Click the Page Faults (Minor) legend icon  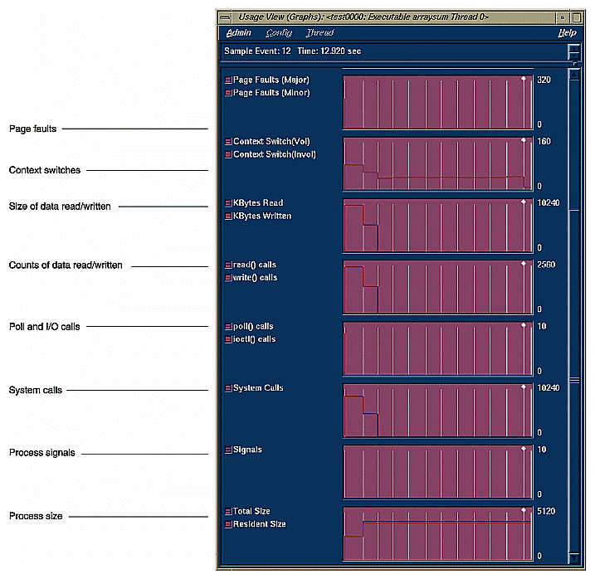(x=228, y=93)
